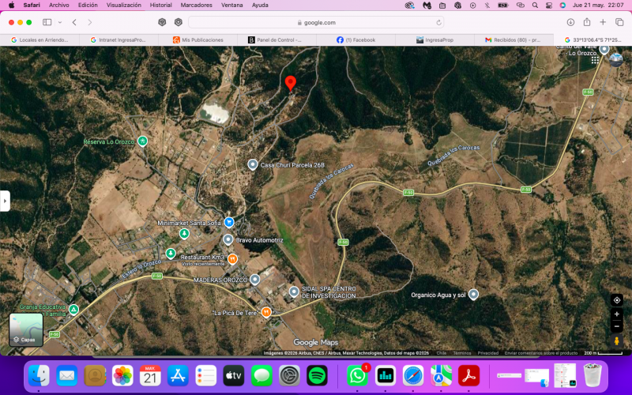Open the Marcadores menu
632x395 pixels.
pos(196,6)
